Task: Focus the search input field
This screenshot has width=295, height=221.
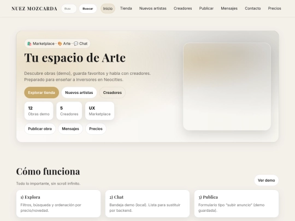Action: [x=69, y=9]
